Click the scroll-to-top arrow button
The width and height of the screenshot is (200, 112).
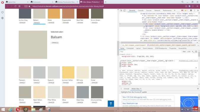click(x=111, y=104)
